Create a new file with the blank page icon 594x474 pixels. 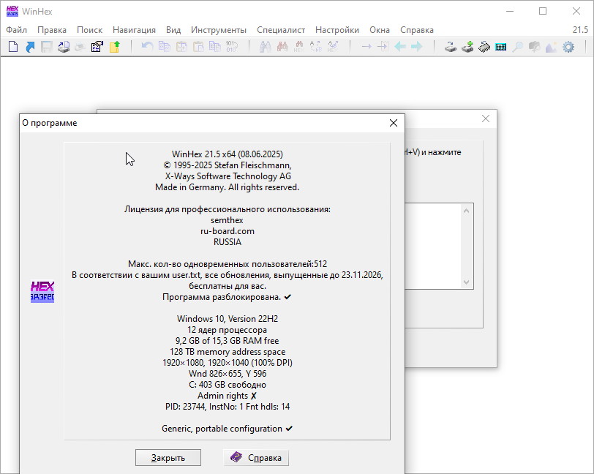[x=13, y=47]
